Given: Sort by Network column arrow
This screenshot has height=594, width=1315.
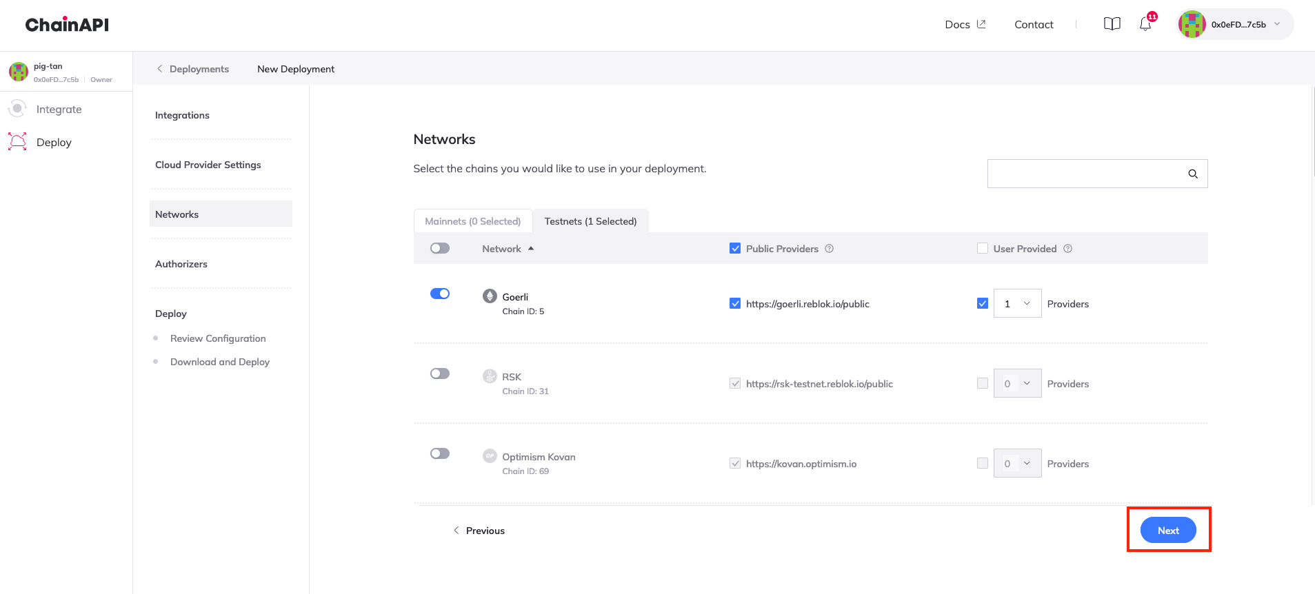Looking at the screenshot, I should 531,249.
